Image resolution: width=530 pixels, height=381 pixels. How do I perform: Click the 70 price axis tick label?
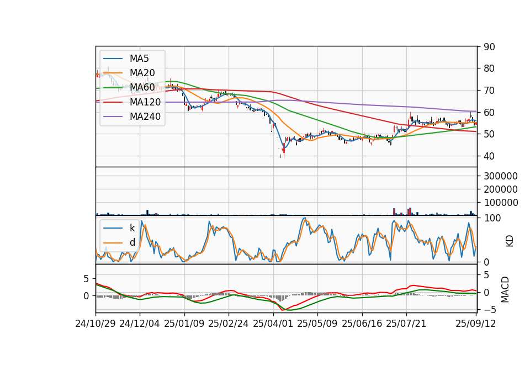[x=489, y=91]
